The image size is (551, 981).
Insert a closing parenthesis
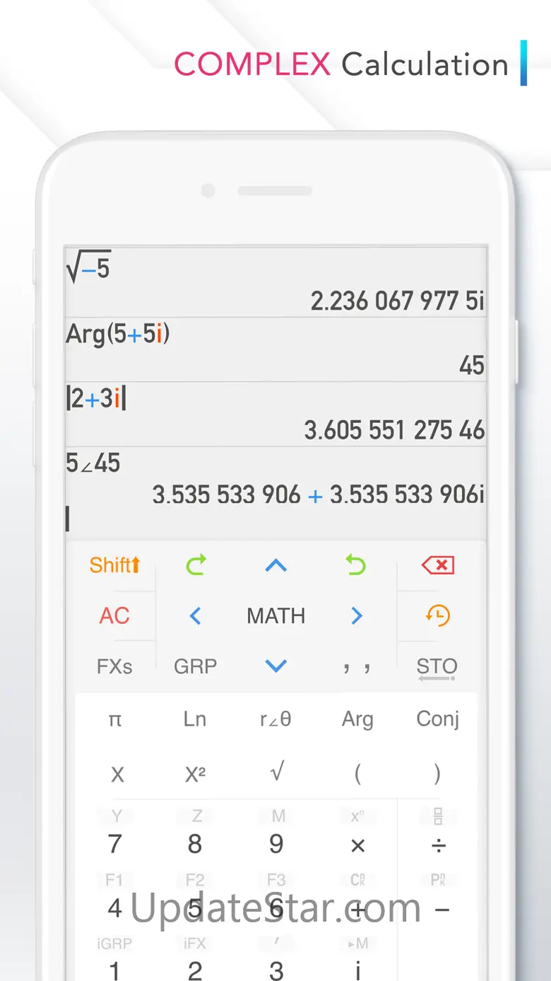(x=437, y=774)
